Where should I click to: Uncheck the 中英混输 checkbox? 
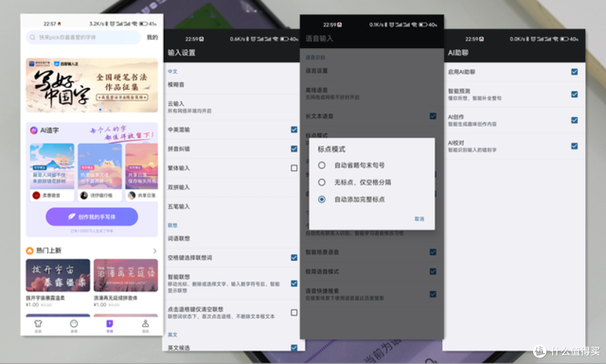pyautogui.click(x=294, y=129)
